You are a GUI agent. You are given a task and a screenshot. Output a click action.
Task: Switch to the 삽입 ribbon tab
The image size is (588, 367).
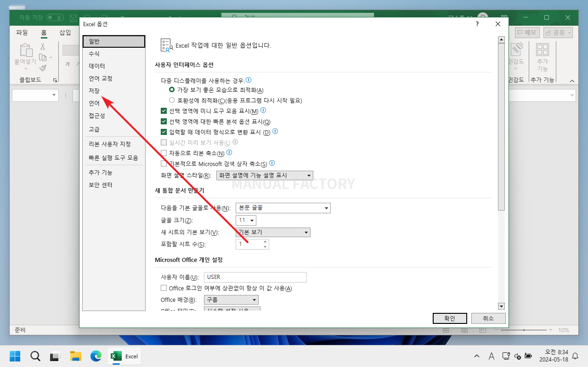coord(65,33)
